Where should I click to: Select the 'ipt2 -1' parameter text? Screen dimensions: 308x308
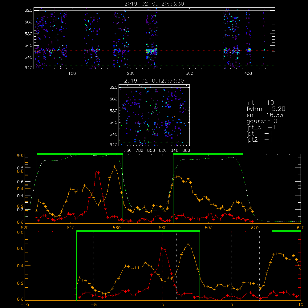coord(259,140)
